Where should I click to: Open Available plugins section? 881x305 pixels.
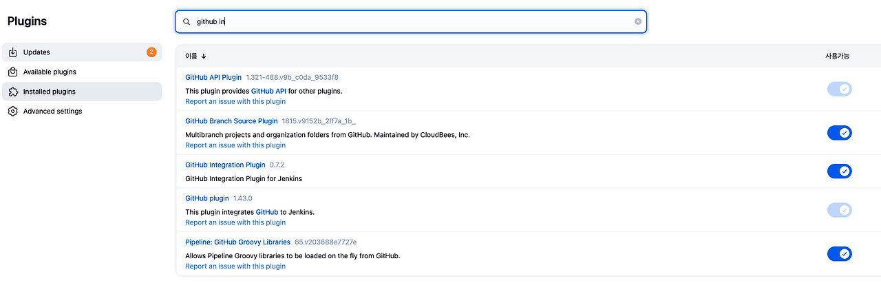coord(82,72)
